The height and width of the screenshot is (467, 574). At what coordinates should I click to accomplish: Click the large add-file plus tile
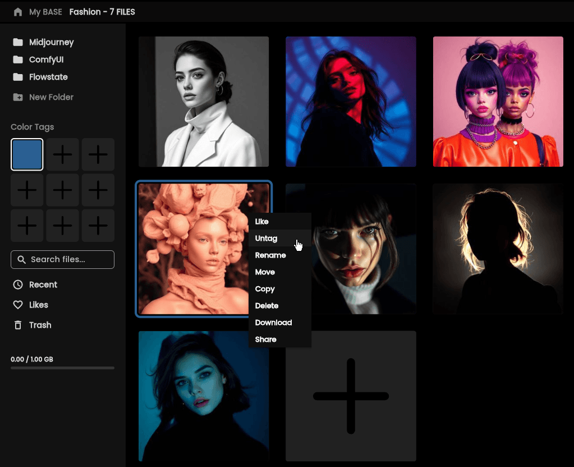pos(351,396)
